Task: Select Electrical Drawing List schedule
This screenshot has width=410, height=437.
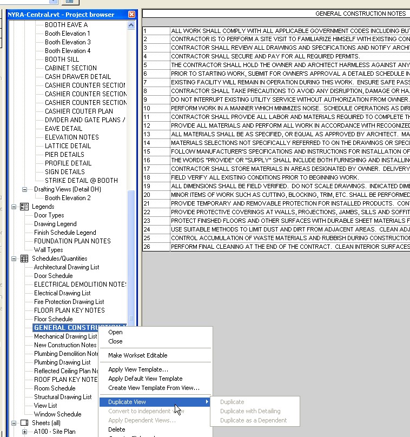Action: pos(62,293)
